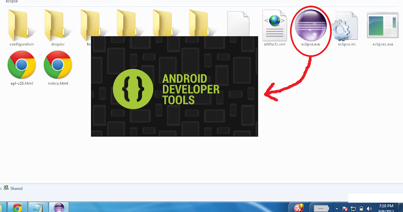Select the artifacts.xml file
Viewport: 403px width, 212px height.
274,28
